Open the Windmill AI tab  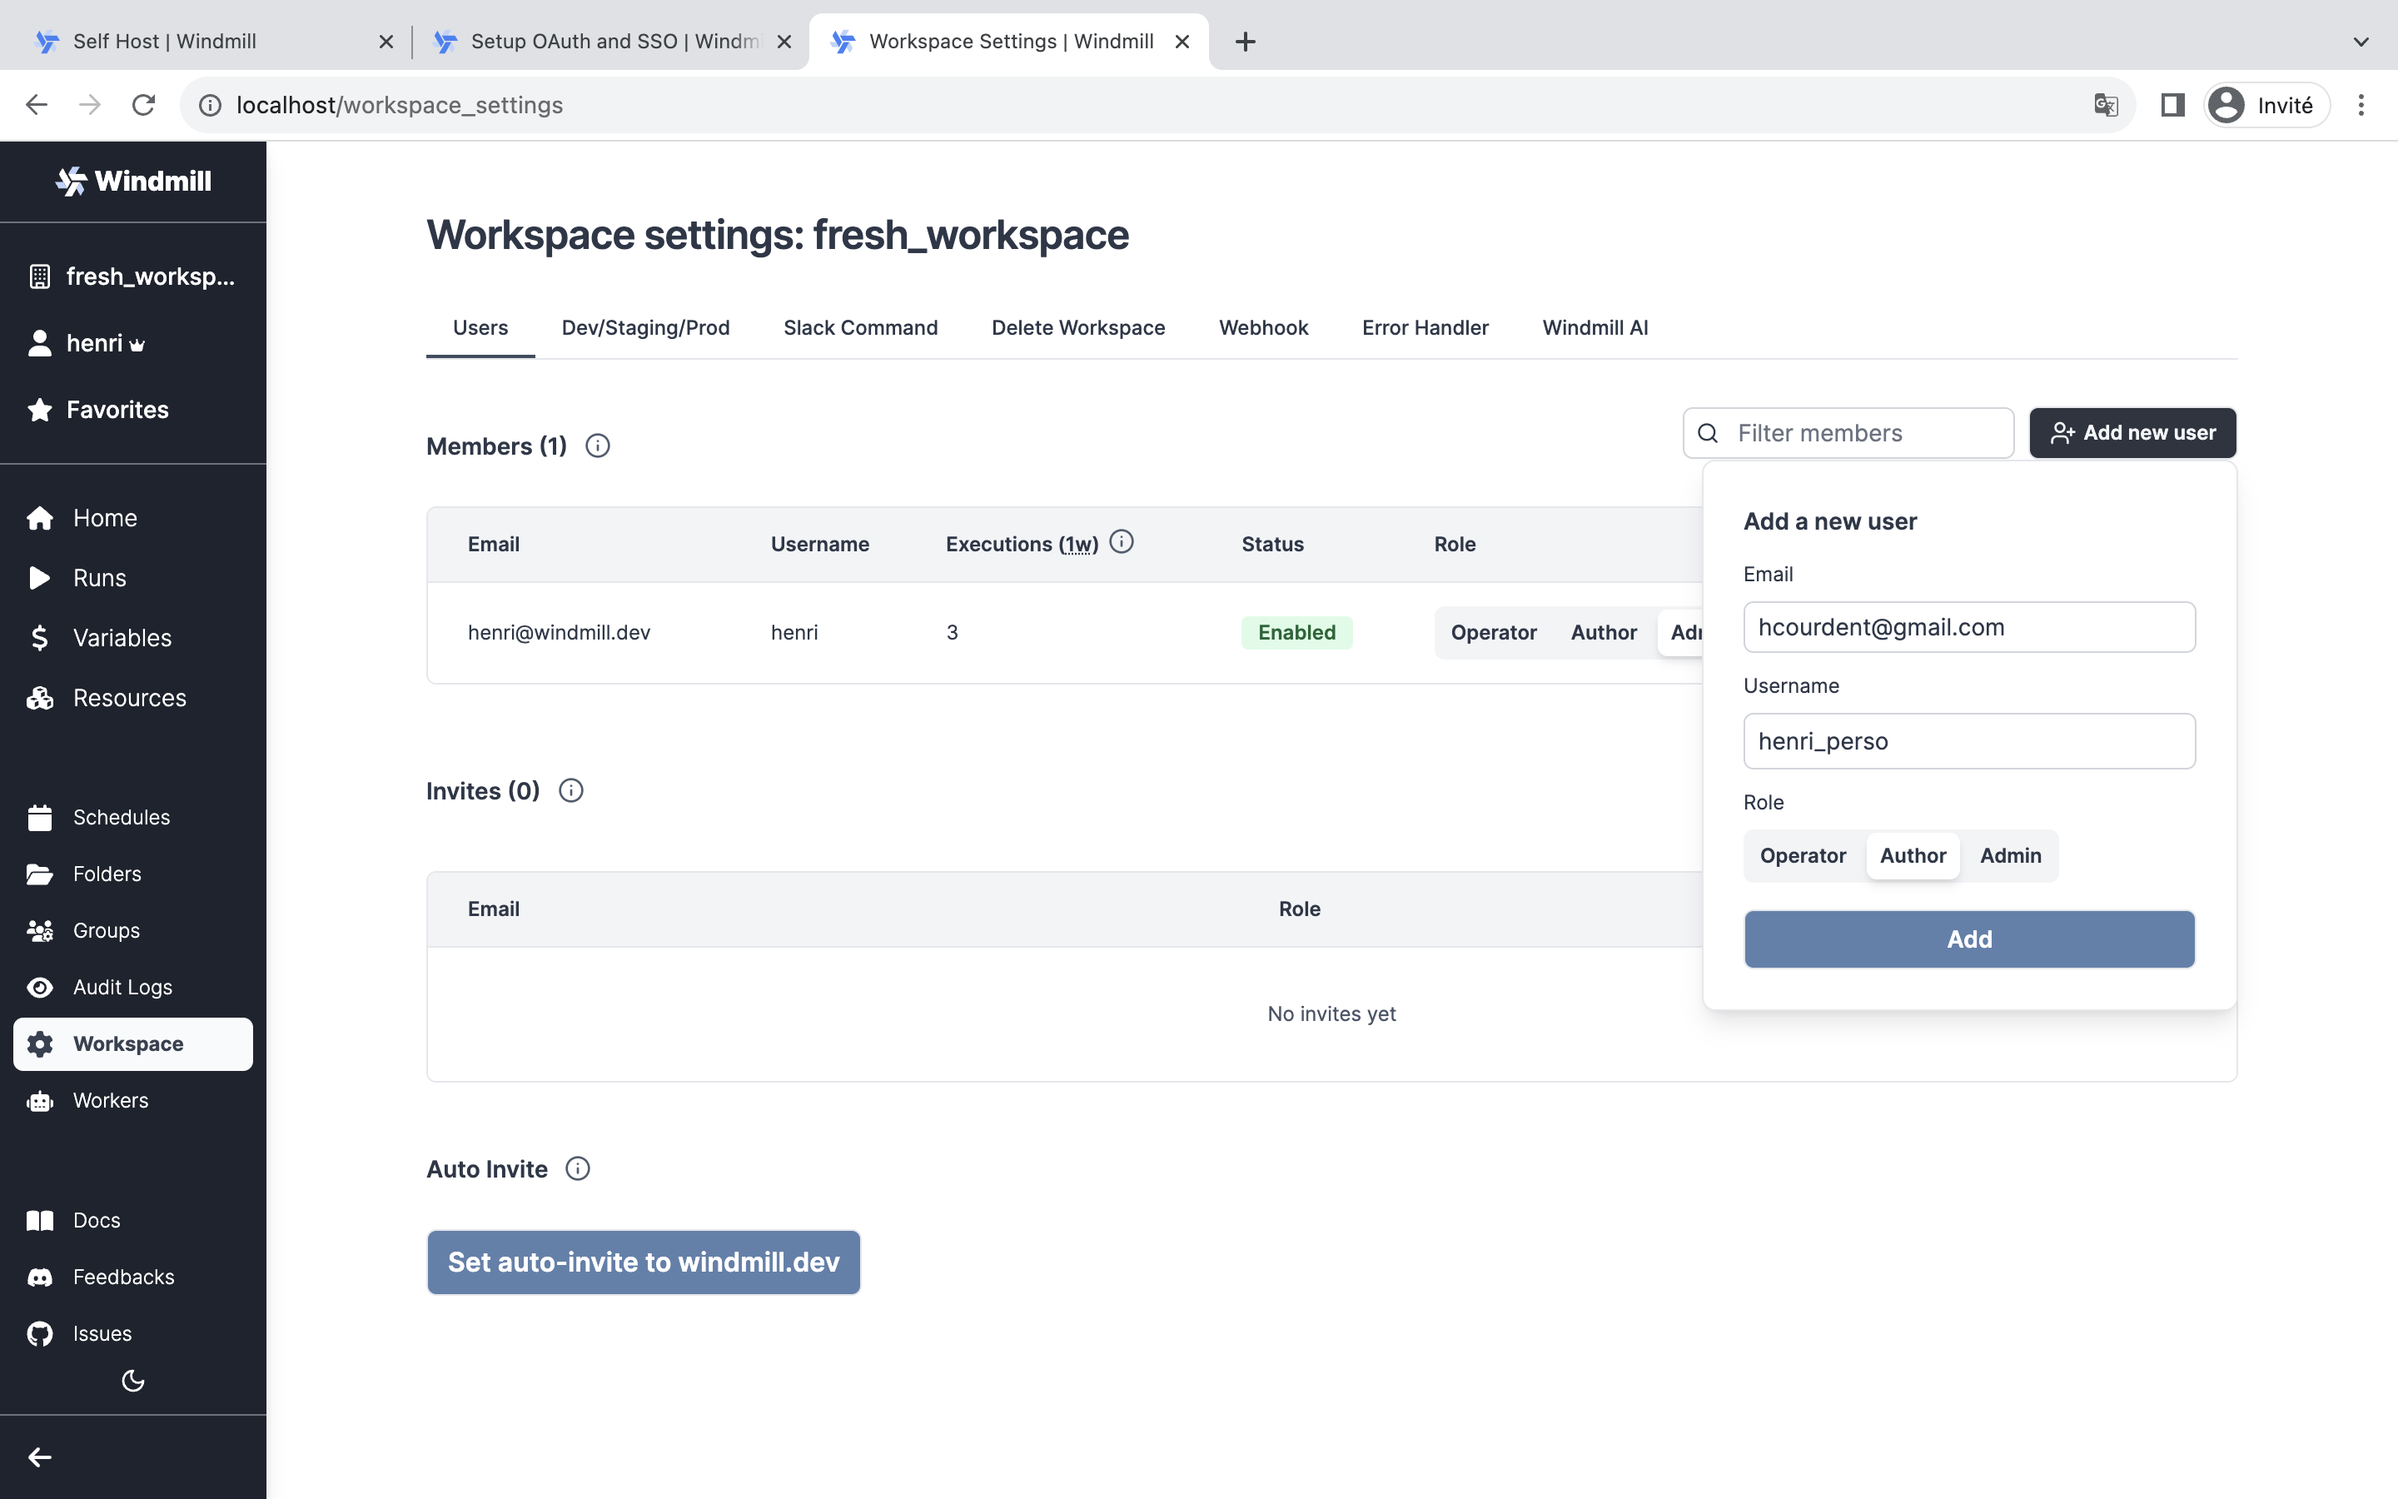pyautogui.click(x=1594, y=327)
